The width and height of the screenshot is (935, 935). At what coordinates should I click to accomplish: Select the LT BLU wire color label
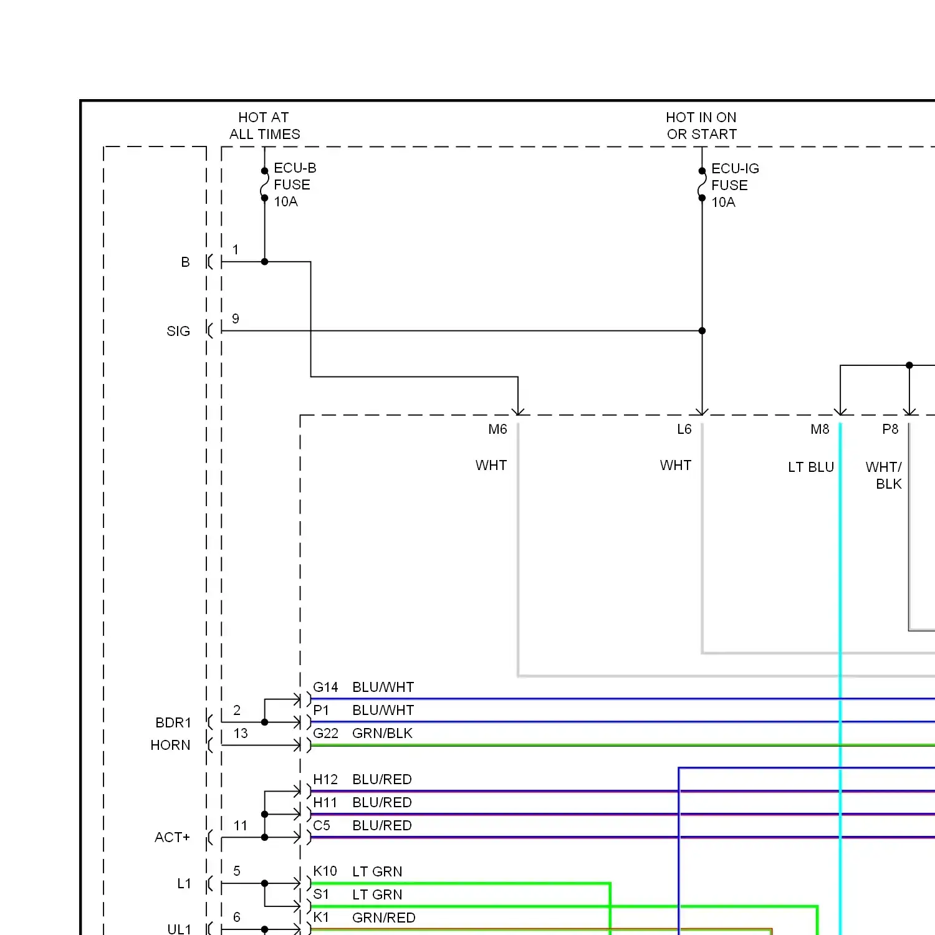[x=810, y=467]
